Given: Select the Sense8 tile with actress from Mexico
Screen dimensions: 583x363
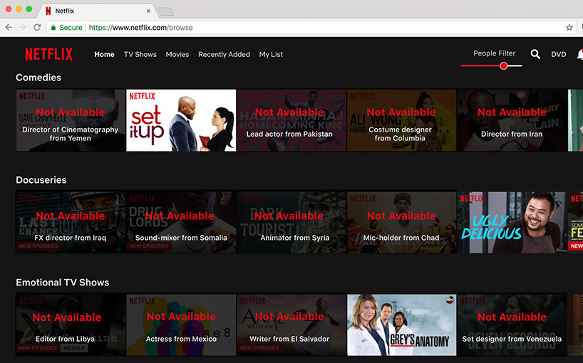Looking at the screenshot, I should [181, 325].
